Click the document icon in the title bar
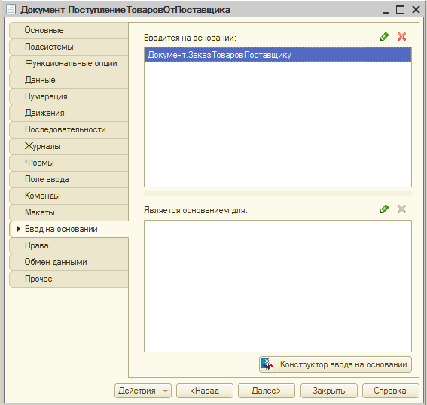Viewport: 427px width, 405px height. 11,9
